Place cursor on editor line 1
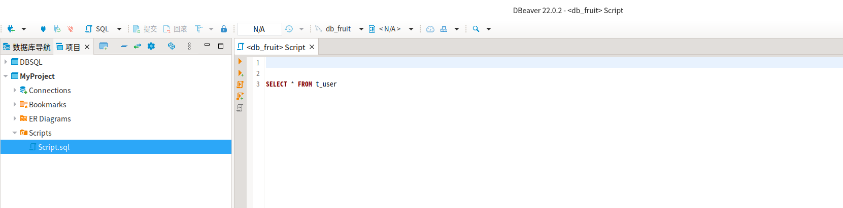The image size is (843, 208). (x=553, y=63)
